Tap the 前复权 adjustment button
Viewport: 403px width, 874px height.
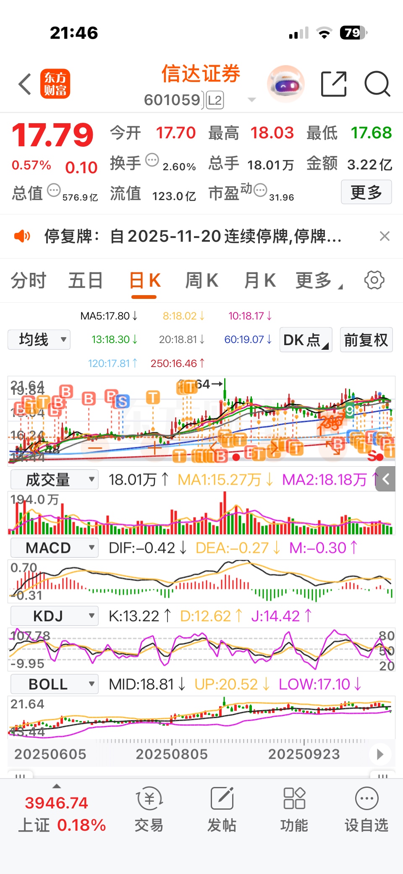[366, 340]
